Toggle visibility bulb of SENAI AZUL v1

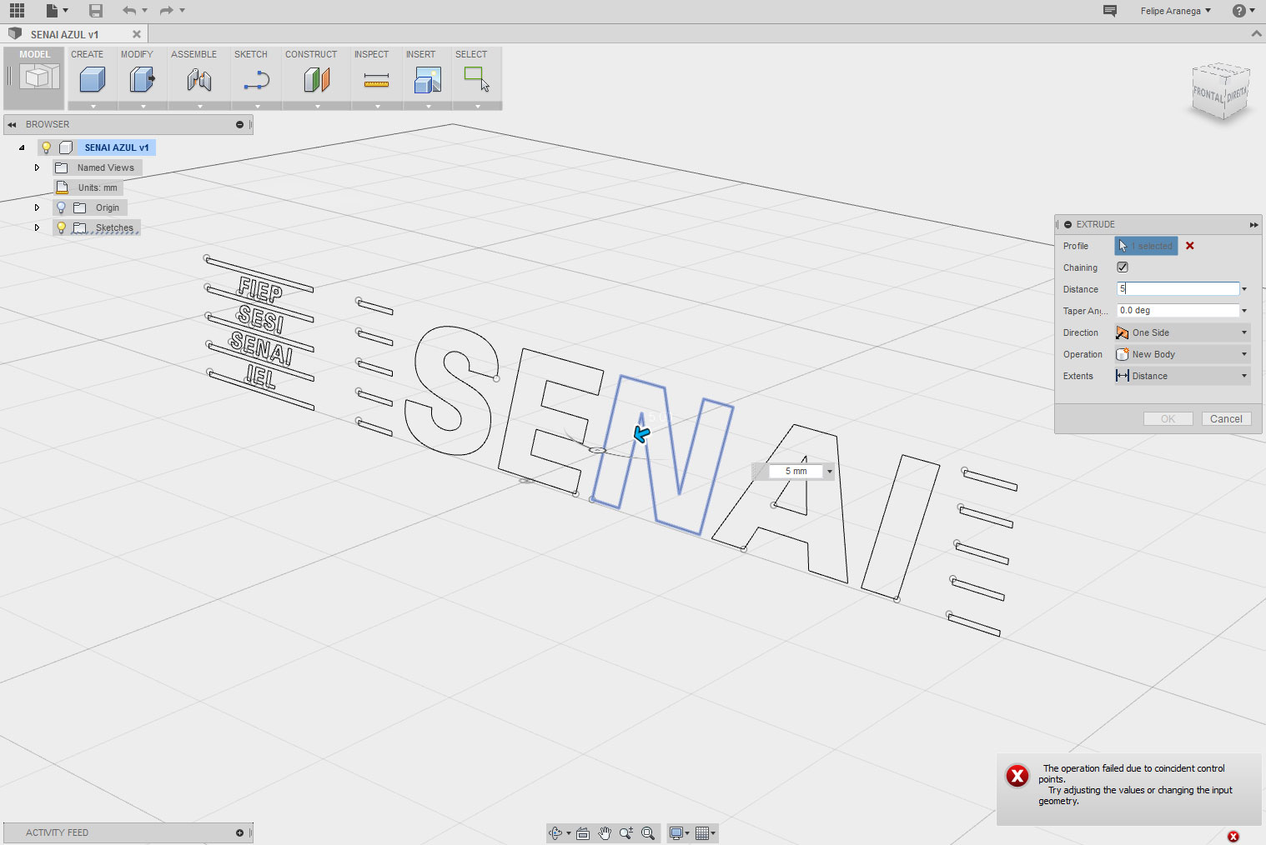coord(47,147)
